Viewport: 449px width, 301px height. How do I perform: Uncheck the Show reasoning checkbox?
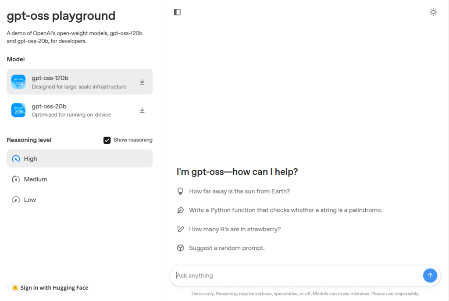(x=107, y=140)
